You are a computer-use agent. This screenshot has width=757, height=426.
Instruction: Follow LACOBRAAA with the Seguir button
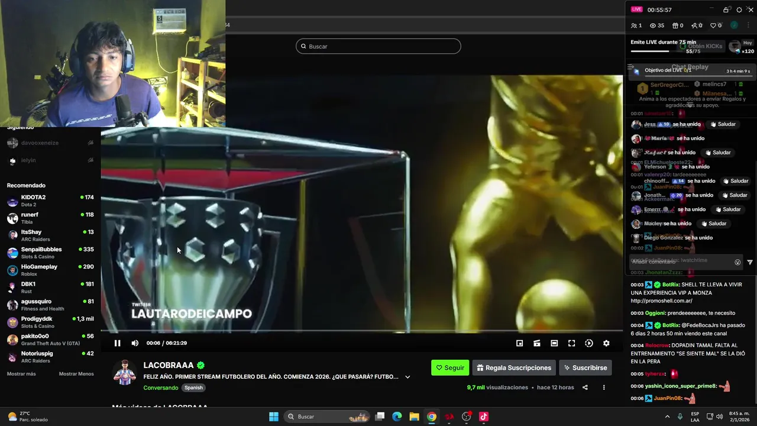point(450,367)
